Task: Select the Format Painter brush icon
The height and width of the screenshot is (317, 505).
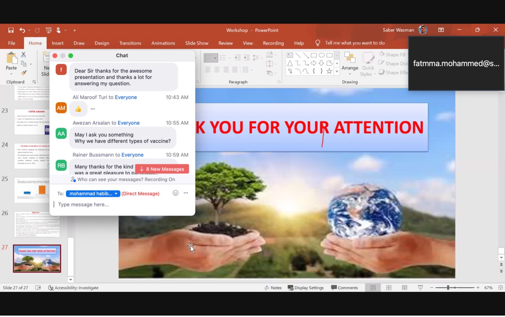Action: coord(24,73)
